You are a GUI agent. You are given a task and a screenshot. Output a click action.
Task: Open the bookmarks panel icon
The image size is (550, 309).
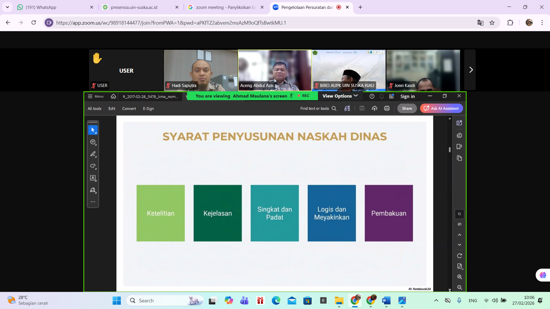point(459,147)
